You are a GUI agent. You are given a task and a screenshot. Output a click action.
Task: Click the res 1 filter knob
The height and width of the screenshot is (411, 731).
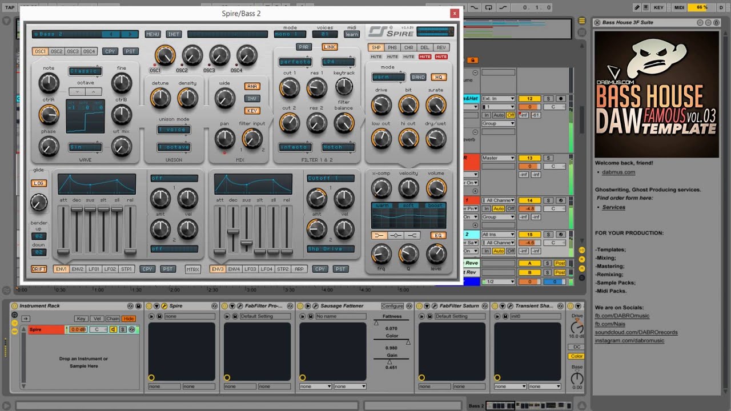[317, 87]
